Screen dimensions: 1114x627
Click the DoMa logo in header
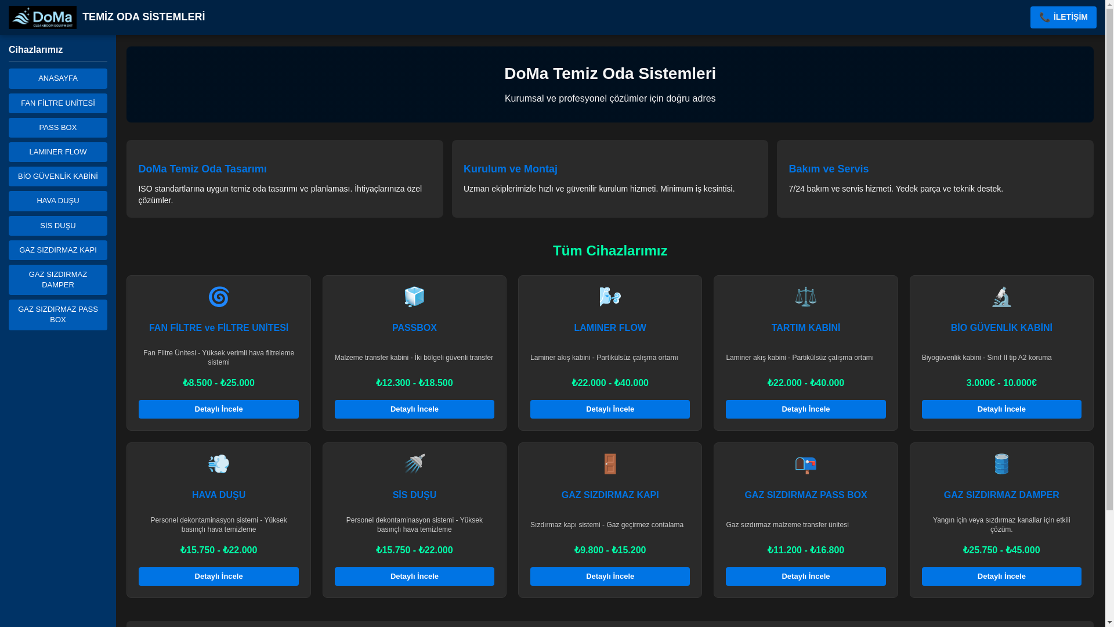coord(42,17)
